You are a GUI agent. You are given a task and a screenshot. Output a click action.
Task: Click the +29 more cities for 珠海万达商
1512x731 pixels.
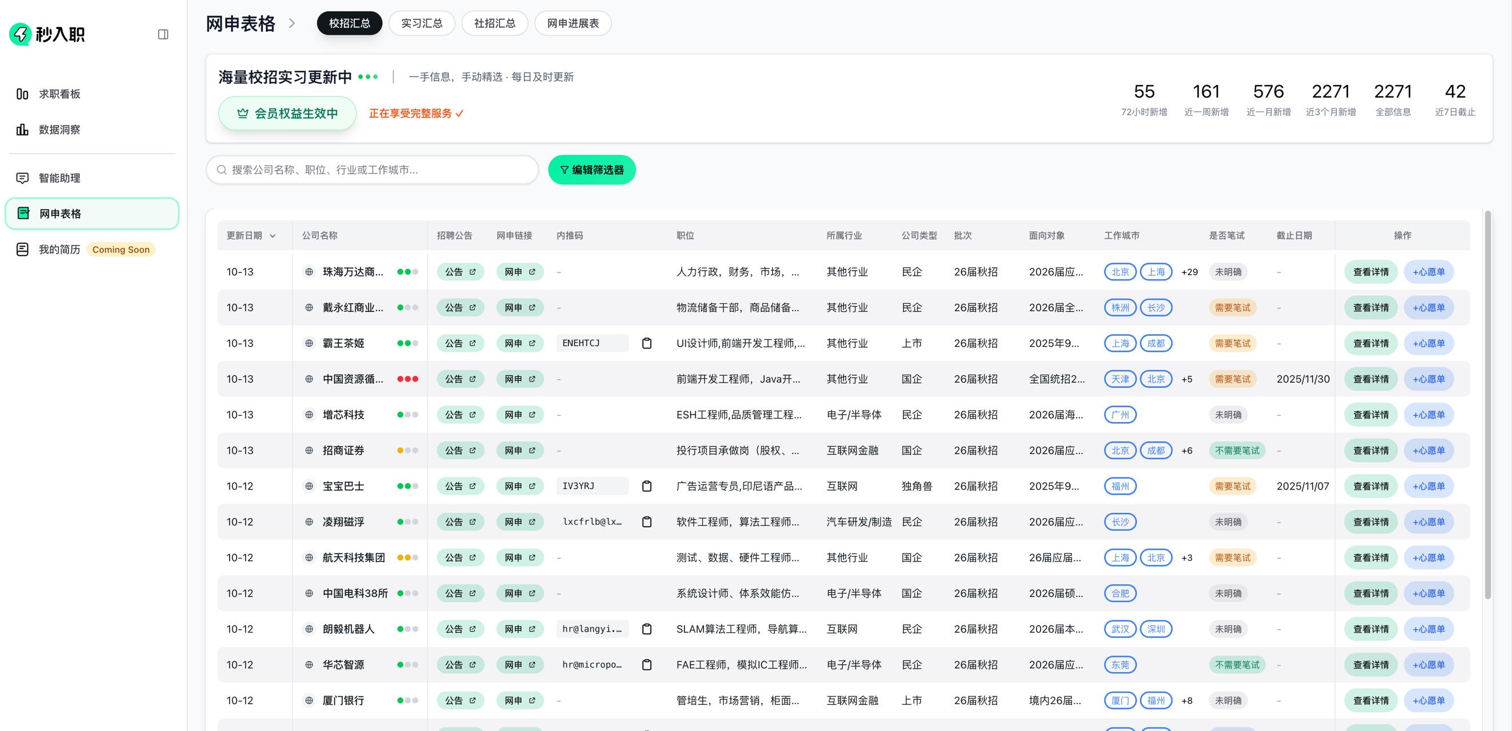pyautogui.click(x=1189, y=272)
